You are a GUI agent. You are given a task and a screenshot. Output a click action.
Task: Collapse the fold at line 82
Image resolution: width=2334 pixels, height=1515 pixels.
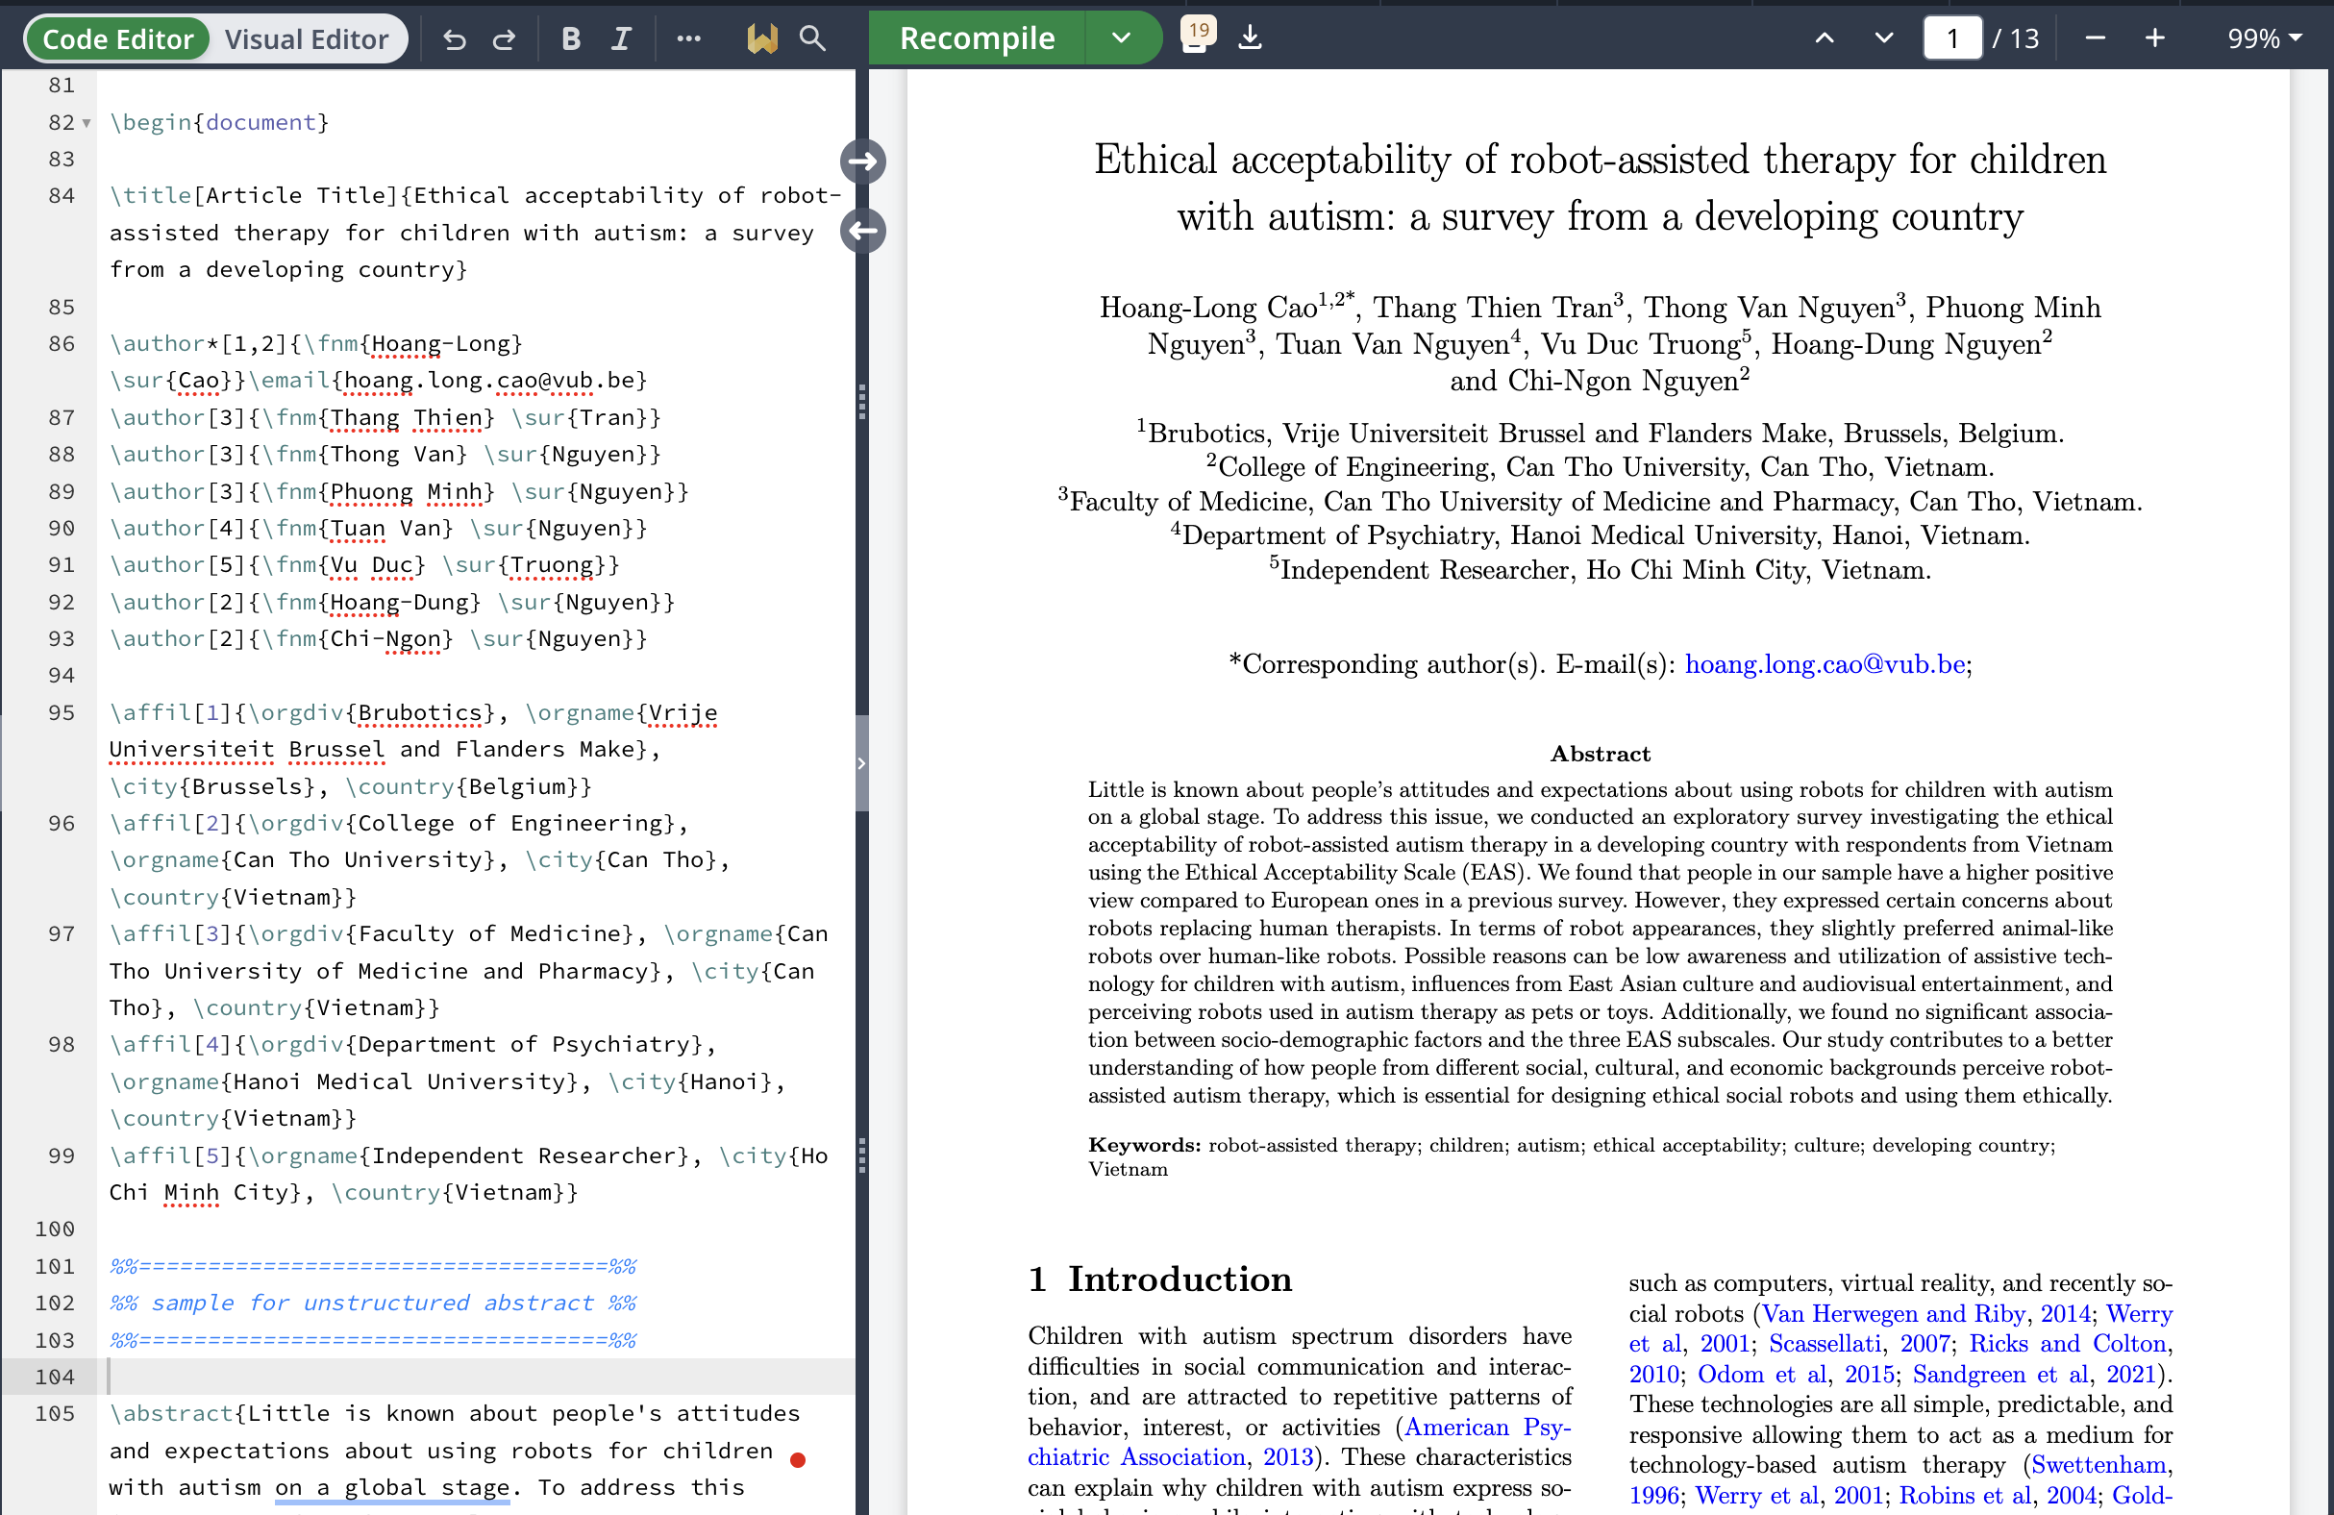(87, 124)
